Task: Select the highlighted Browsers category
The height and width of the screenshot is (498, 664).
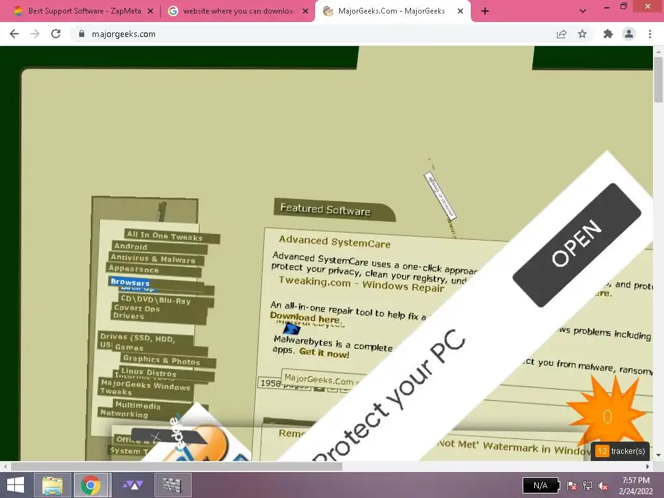Action: (x=130, y=282)
